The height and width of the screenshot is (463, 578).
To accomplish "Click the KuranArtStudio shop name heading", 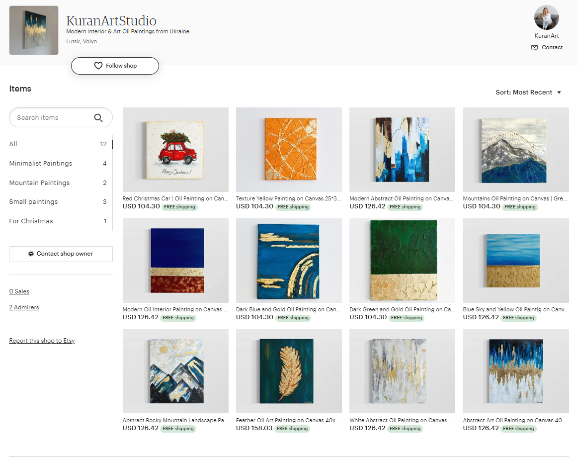I will click(x=111, y=21).
